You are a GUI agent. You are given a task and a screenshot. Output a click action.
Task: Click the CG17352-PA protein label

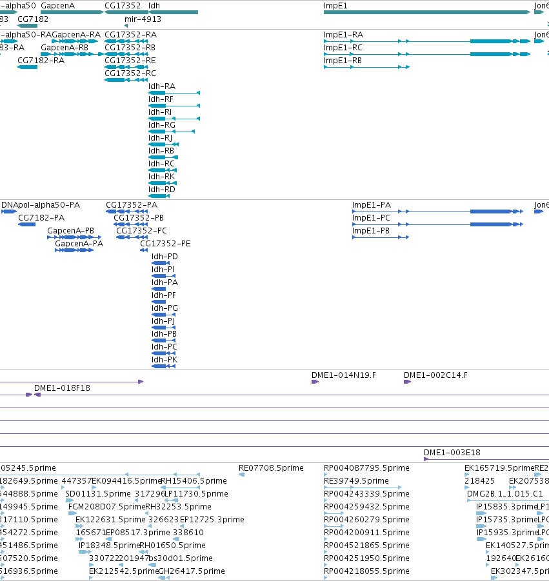pos(132,205)
